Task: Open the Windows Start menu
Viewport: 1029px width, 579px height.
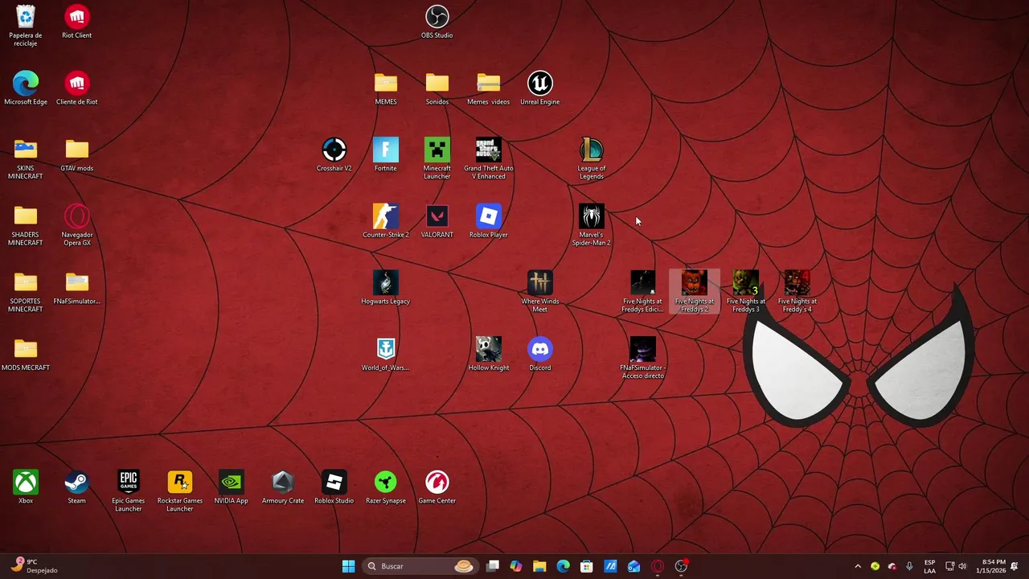Action: click(x=348, y=566)
